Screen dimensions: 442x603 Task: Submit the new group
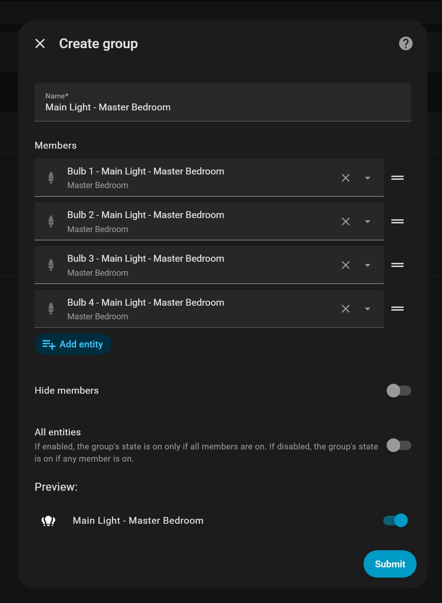(x=390, y=564)
